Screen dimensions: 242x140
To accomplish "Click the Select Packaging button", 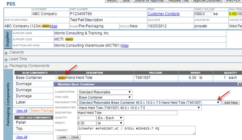I will point(41,111).
